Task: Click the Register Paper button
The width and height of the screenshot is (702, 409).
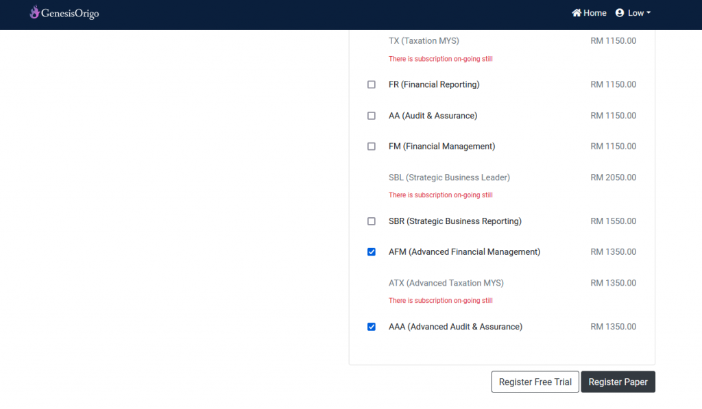Action: point(618,382)
